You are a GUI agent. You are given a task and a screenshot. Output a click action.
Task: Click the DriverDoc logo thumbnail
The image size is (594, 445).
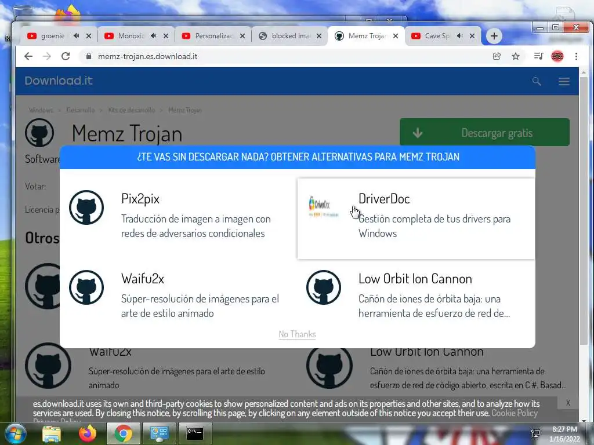[323, 207]
